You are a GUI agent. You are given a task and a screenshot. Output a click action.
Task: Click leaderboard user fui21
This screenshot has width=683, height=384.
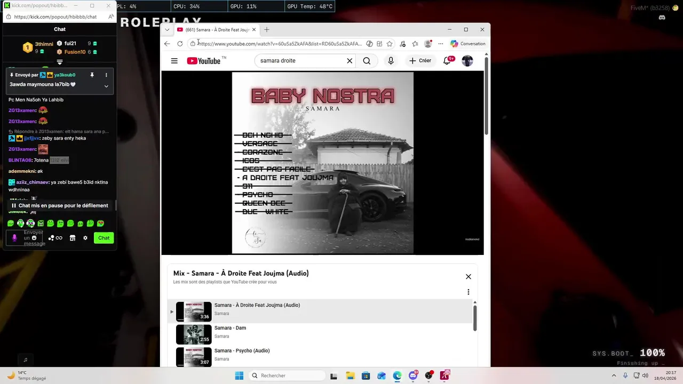click(70, 43)
